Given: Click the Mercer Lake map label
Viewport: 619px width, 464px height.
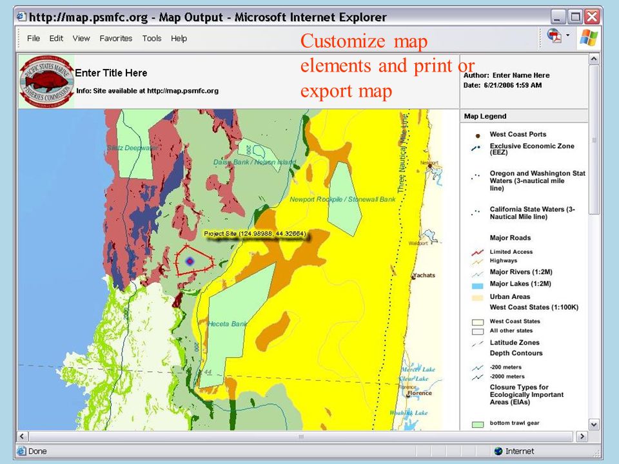Looking at the screenshot, I should (418, 370).
